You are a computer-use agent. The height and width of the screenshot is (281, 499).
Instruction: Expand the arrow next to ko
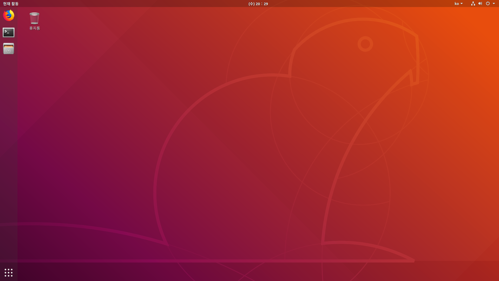tap(462, 4)
